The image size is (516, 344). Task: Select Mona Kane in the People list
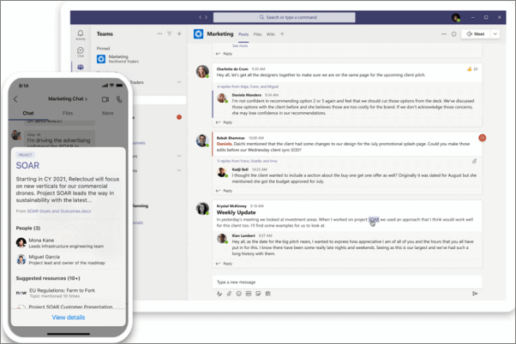(x=68, y=243)
